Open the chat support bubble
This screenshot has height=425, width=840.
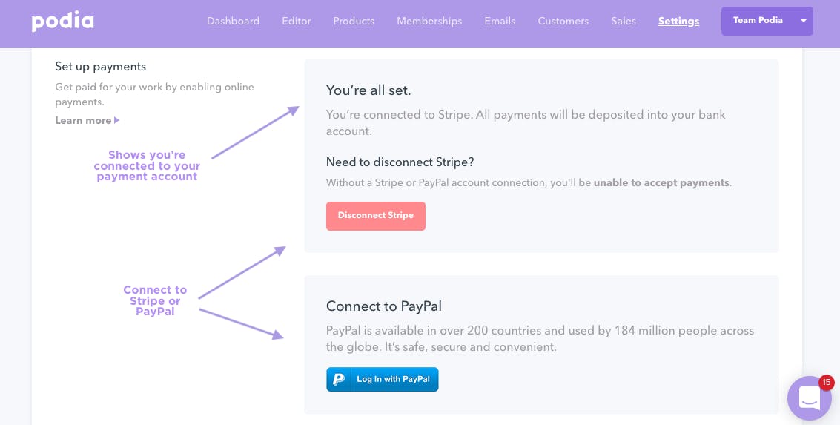click(809, 398)
